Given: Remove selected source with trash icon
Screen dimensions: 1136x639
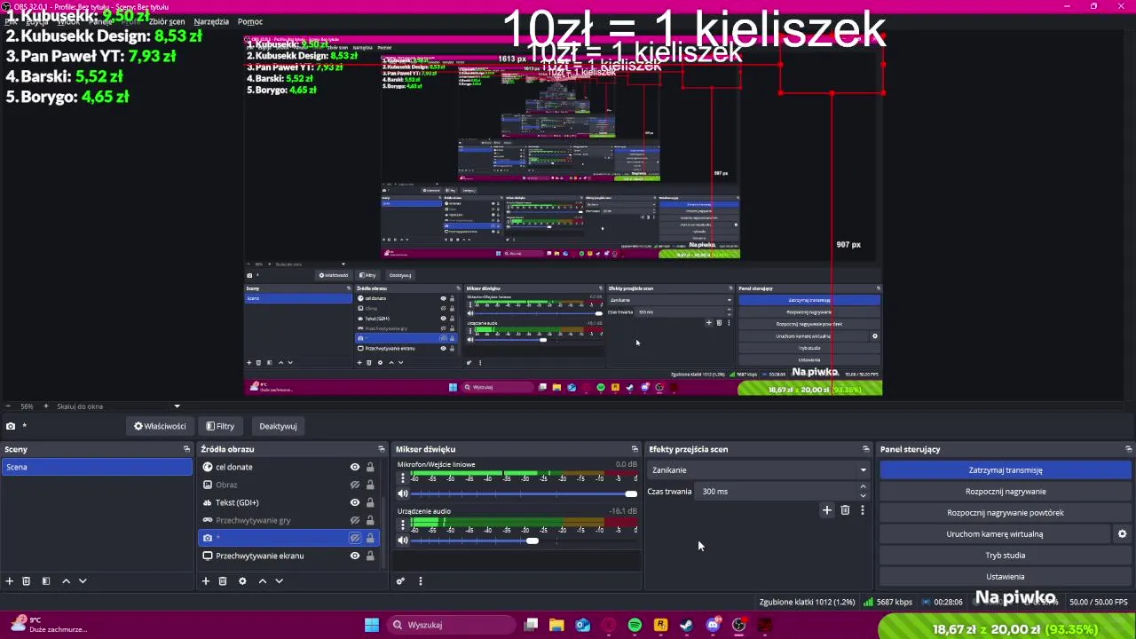Looking at the screenshot, I should tap(223, 581).
